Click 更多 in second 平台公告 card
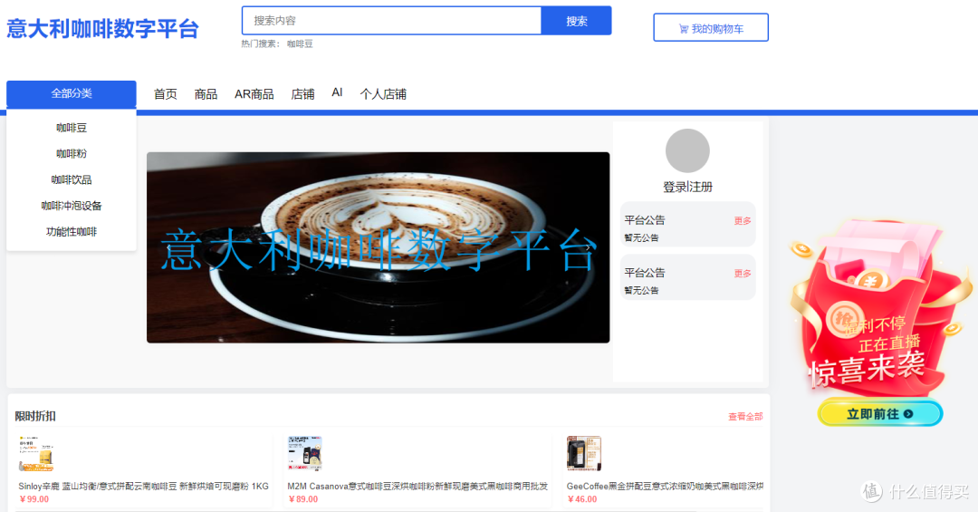 point(743,274)
